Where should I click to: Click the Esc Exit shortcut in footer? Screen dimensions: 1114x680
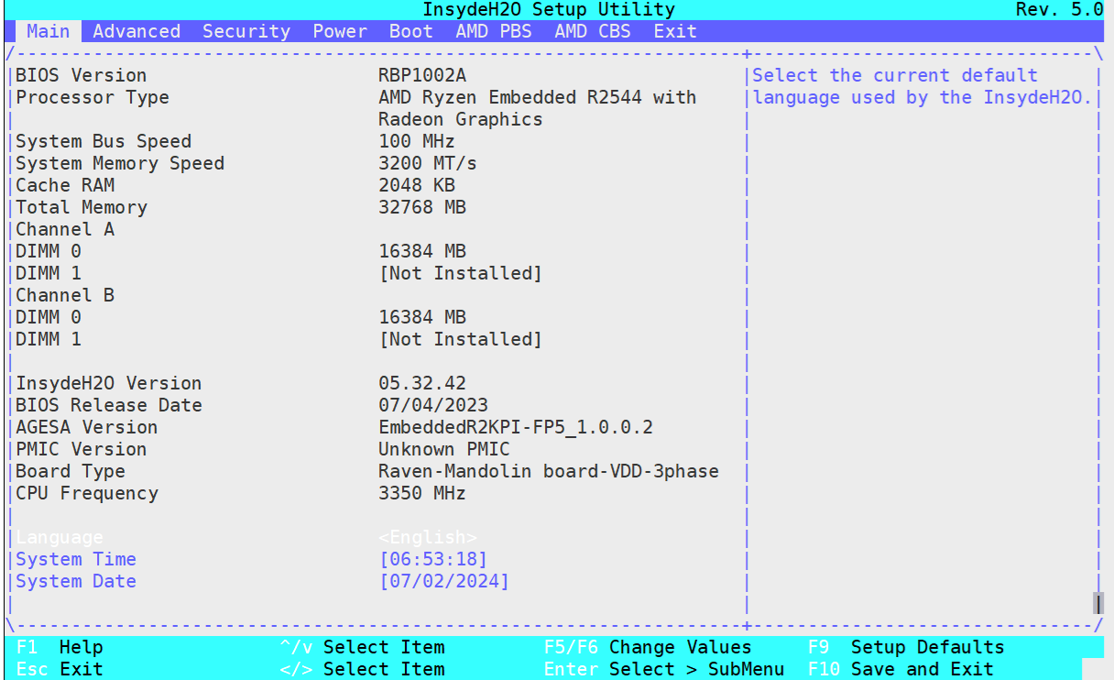pyautogui.click(x=60, y=669)
